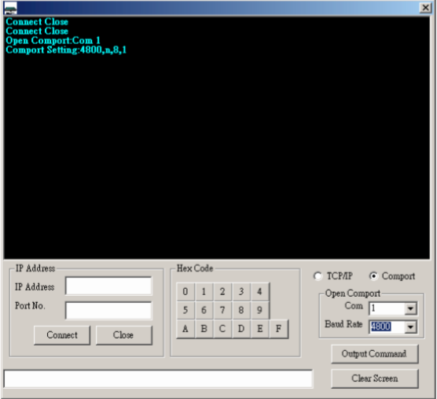Click the Close button under IP Address
This screenshot has width=437, height=399.
click(x=124, y=335)
